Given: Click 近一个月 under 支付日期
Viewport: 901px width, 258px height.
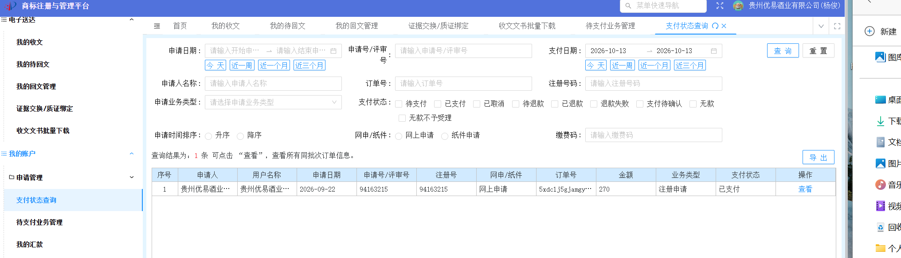Looking at the screenshot, I should pyautogui.click(x=654, y=65).
